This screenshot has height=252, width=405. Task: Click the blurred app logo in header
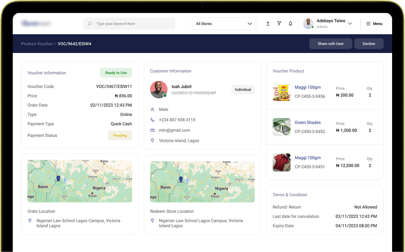[x=36, y=23]
